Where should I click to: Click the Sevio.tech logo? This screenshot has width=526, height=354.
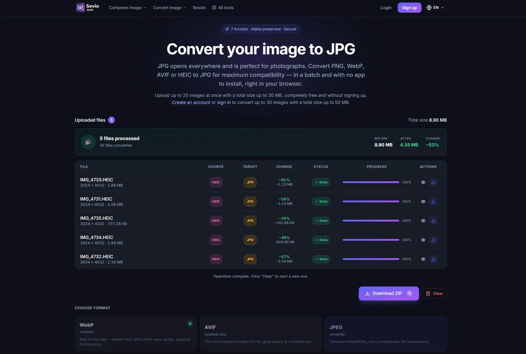coord(87,8)
